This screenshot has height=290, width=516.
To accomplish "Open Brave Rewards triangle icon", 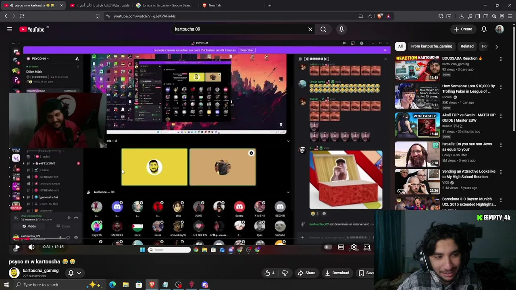I will point(388,16).
